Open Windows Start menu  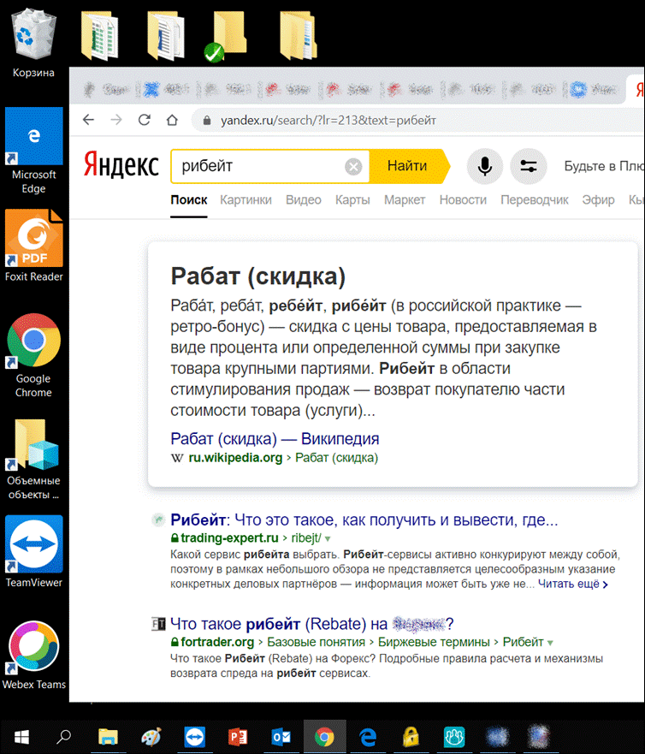[21, 737]
